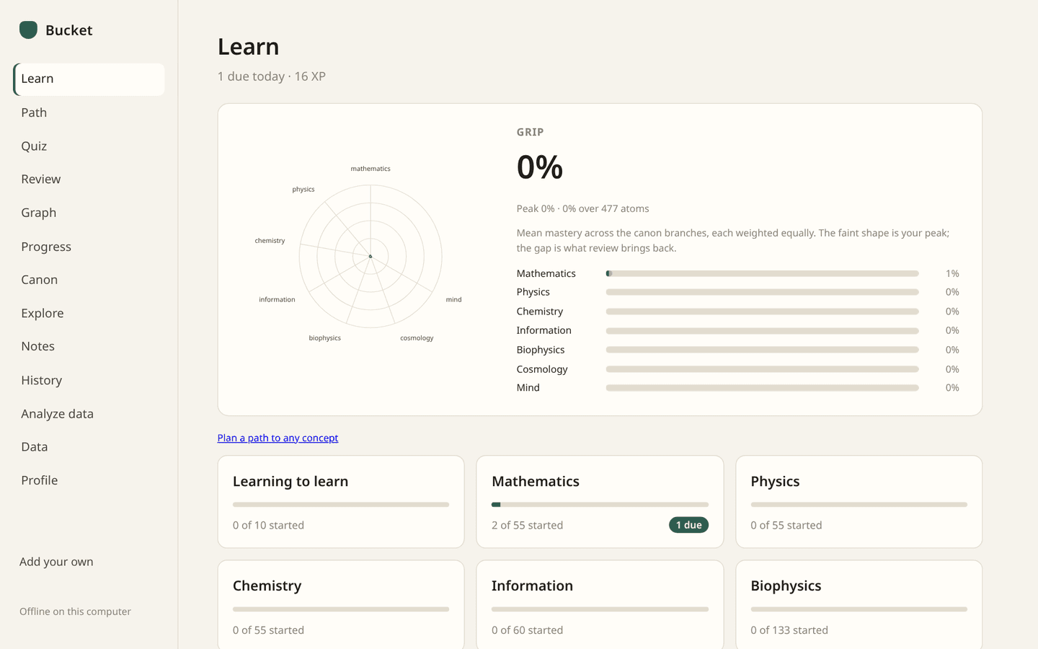Open the Mathematics course card

point(600,502)
